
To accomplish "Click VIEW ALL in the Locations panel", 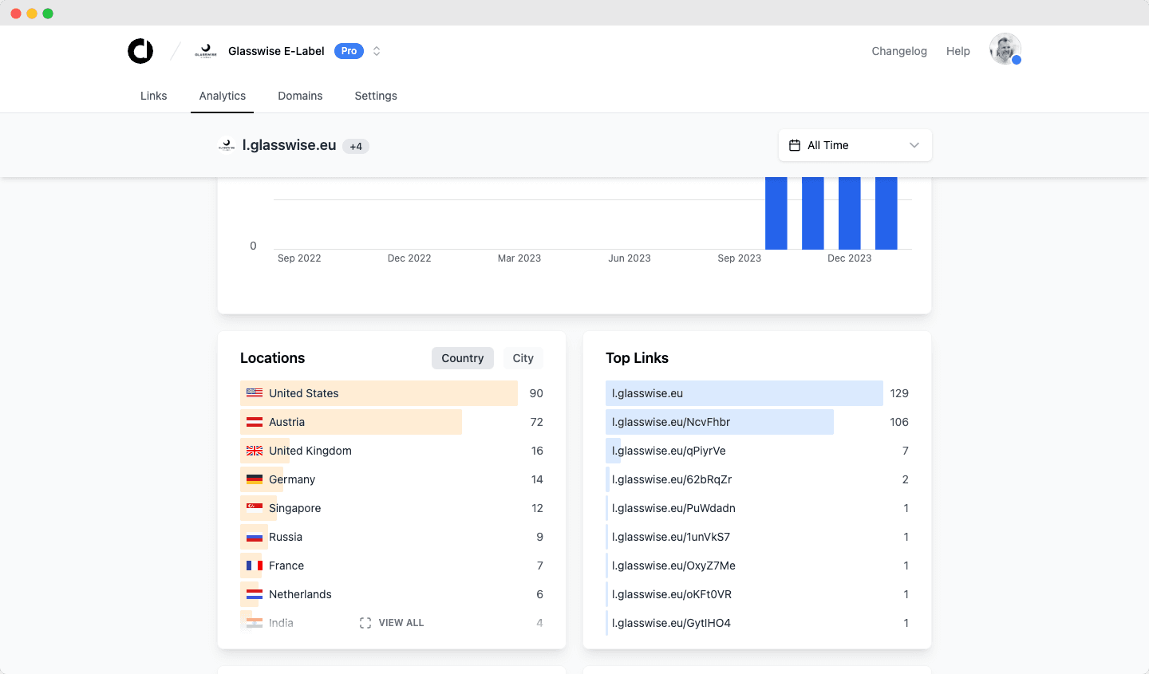I will click(392, 622).
